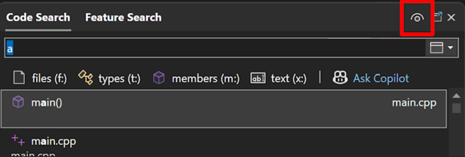465x157 pixels.
Task: Click the Copilot face icon
Action: (340, 78)
